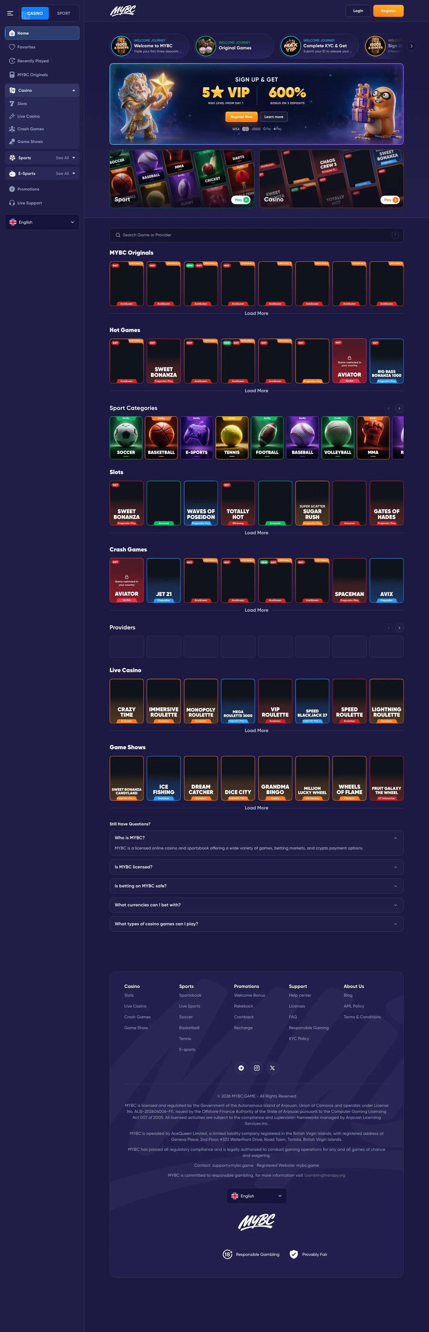429x1332 pixels.
Task: Expand "Is betting on MYBC safe?" FAQ
Action: (256, 886)
